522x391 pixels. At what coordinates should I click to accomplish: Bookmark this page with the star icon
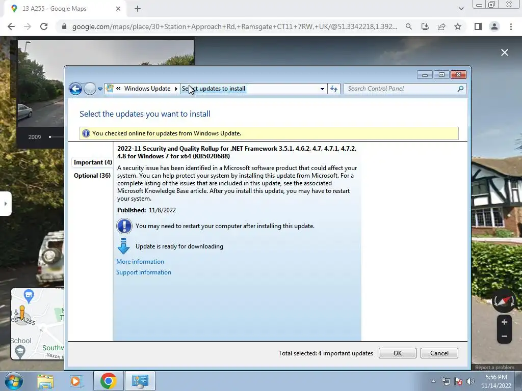(458, 26)
